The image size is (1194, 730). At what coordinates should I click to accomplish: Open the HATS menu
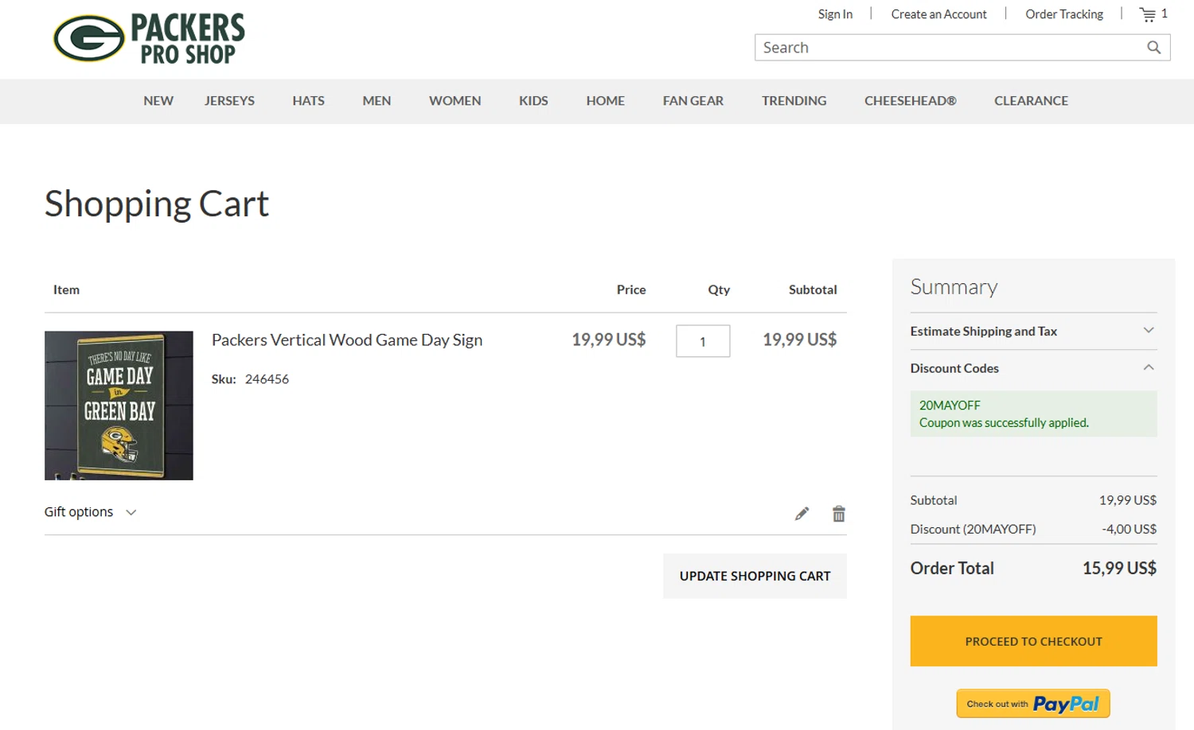point(308,101)
